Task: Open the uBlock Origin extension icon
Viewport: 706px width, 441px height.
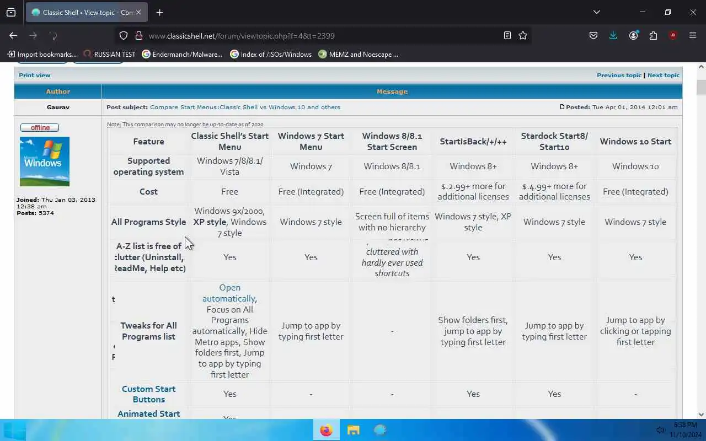Action: click(x=673, y=35)
